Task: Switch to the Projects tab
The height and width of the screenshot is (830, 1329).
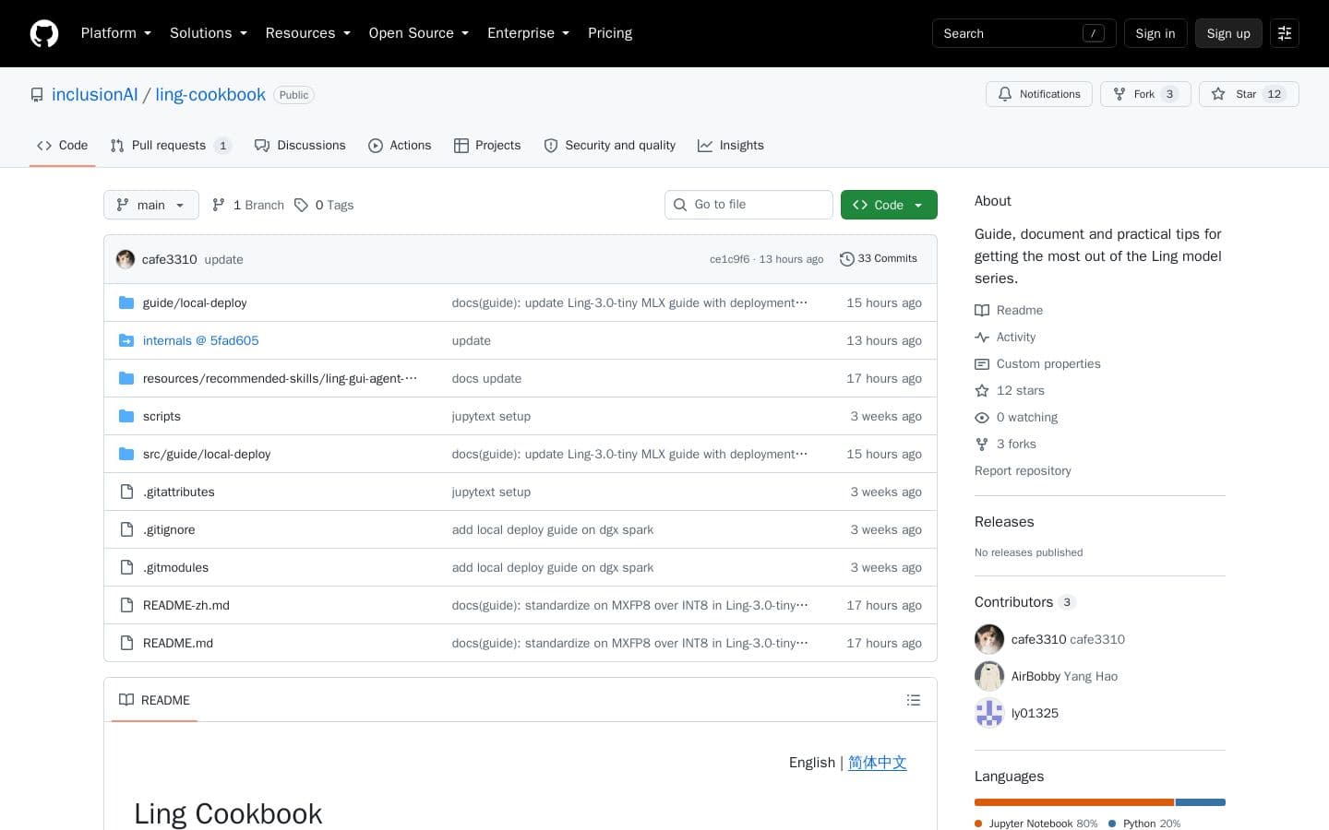Action: [487, 145]
